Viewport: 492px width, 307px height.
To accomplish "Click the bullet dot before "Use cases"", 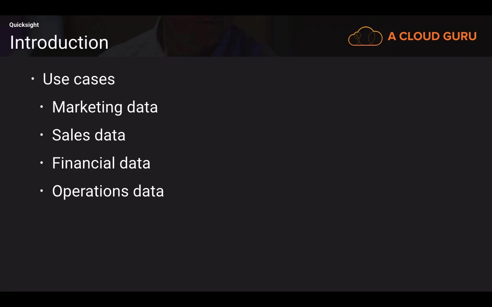I will click(x=33, y=79).
